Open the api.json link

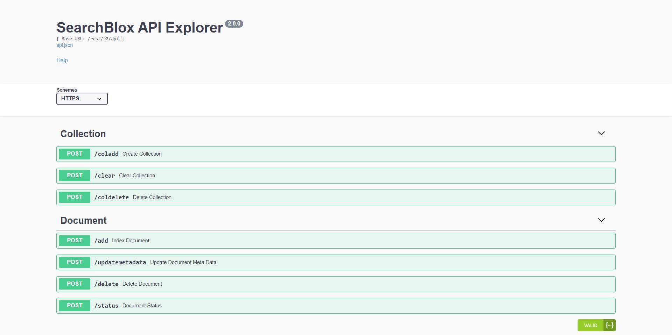[65, 45]
